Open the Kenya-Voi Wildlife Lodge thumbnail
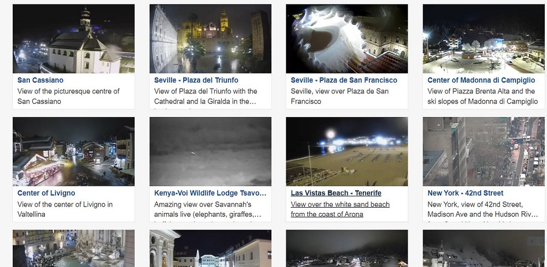The image size is (547, 267). (210, 151)
